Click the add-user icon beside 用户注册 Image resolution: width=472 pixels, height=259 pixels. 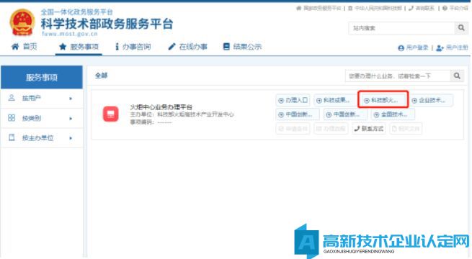[440, 48]
